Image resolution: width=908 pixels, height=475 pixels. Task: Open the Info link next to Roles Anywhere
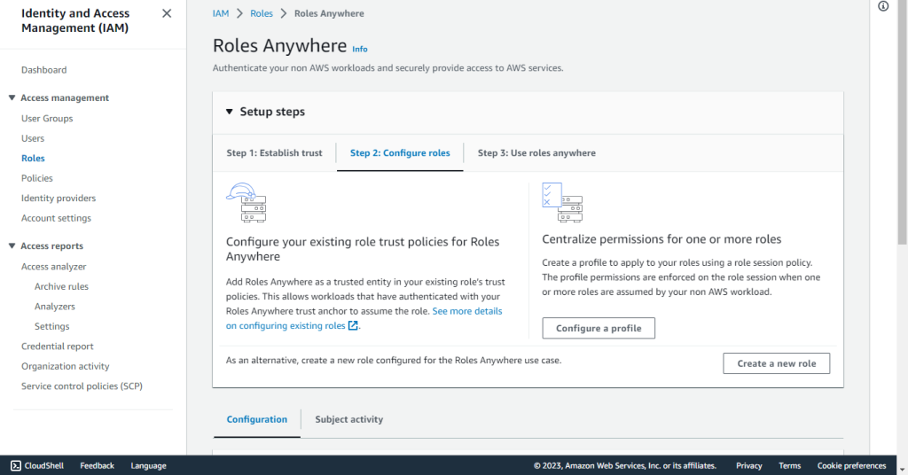360,49
